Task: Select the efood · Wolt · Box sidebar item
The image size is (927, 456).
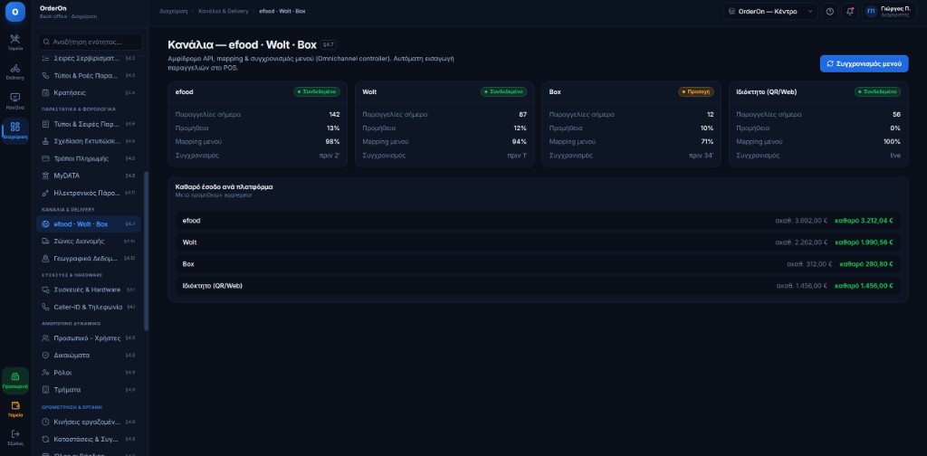Action: [x=88, y=223]
